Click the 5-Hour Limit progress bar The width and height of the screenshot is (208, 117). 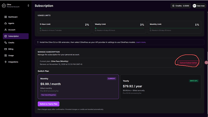click(x=65, y=28)
